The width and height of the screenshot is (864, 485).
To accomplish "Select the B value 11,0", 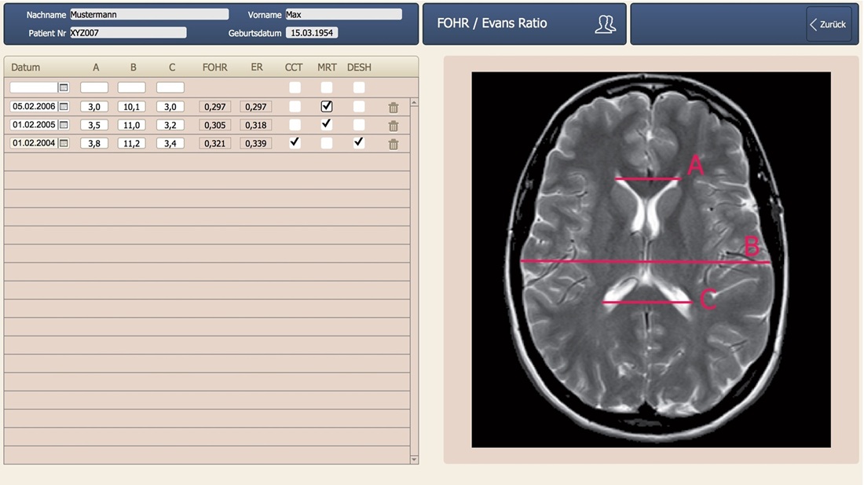I will tap(132, 124).
